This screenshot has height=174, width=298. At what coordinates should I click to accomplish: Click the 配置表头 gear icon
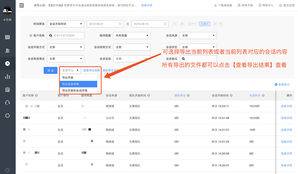(276, 85)
